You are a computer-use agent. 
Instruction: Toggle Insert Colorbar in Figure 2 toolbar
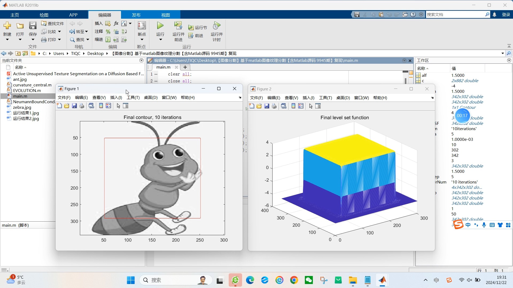(x=293, y=106)
